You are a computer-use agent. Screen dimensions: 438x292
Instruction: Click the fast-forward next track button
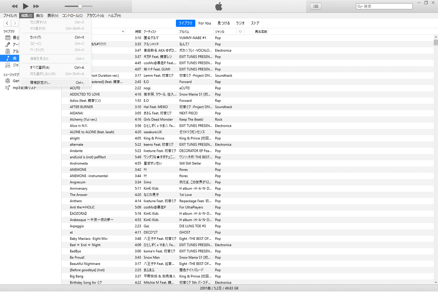tap(36, 6)
